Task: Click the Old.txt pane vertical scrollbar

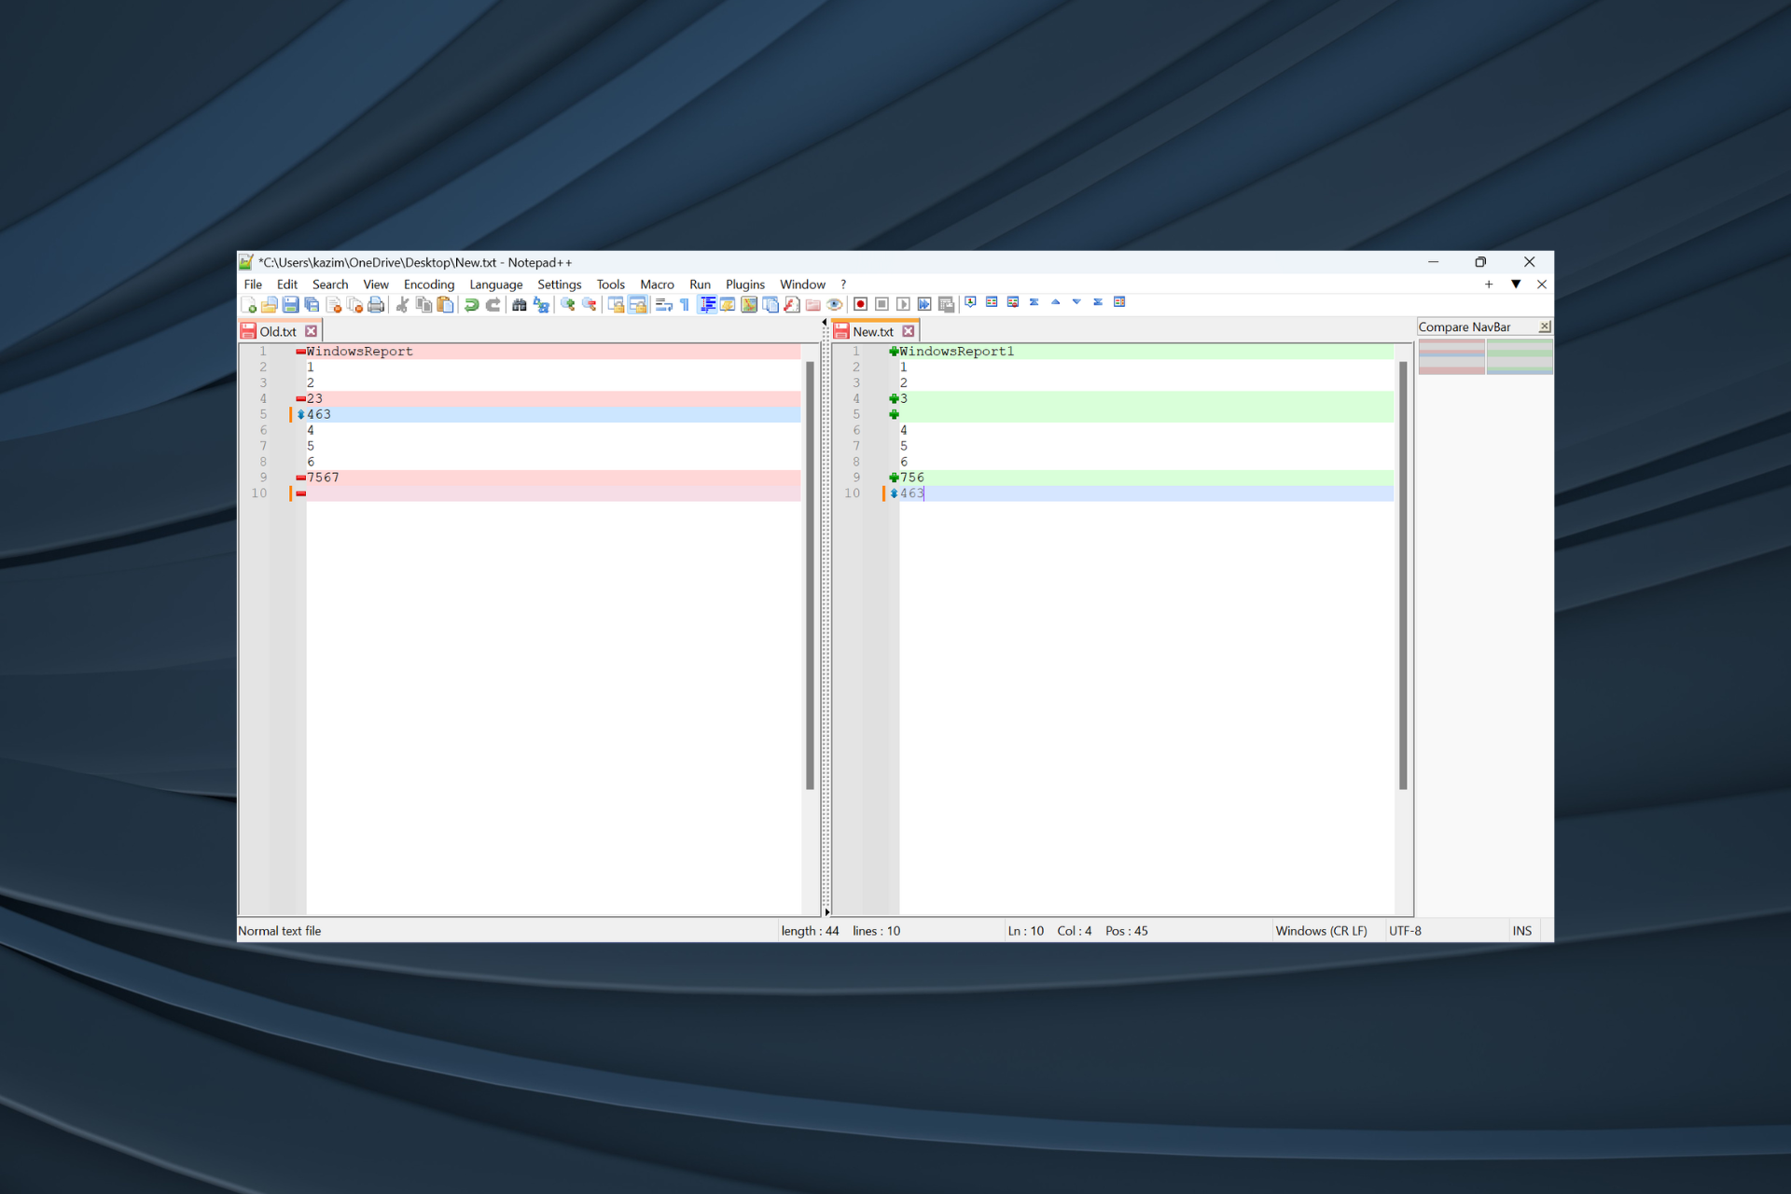Action: pos(810,575)
